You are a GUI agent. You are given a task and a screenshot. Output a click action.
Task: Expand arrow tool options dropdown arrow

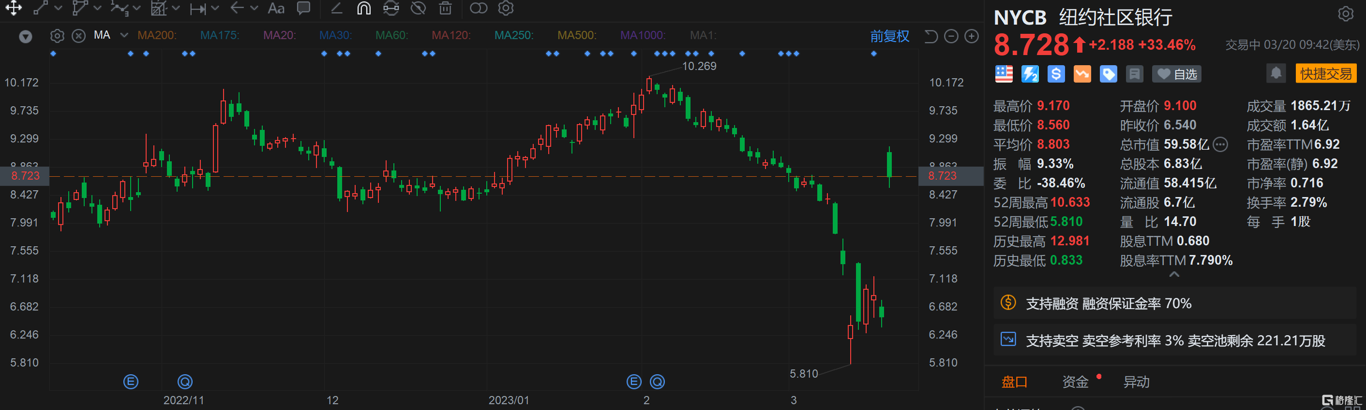click(x=254, y=9)
